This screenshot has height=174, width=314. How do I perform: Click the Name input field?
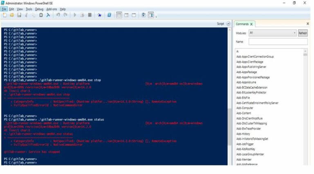(278, 42)
